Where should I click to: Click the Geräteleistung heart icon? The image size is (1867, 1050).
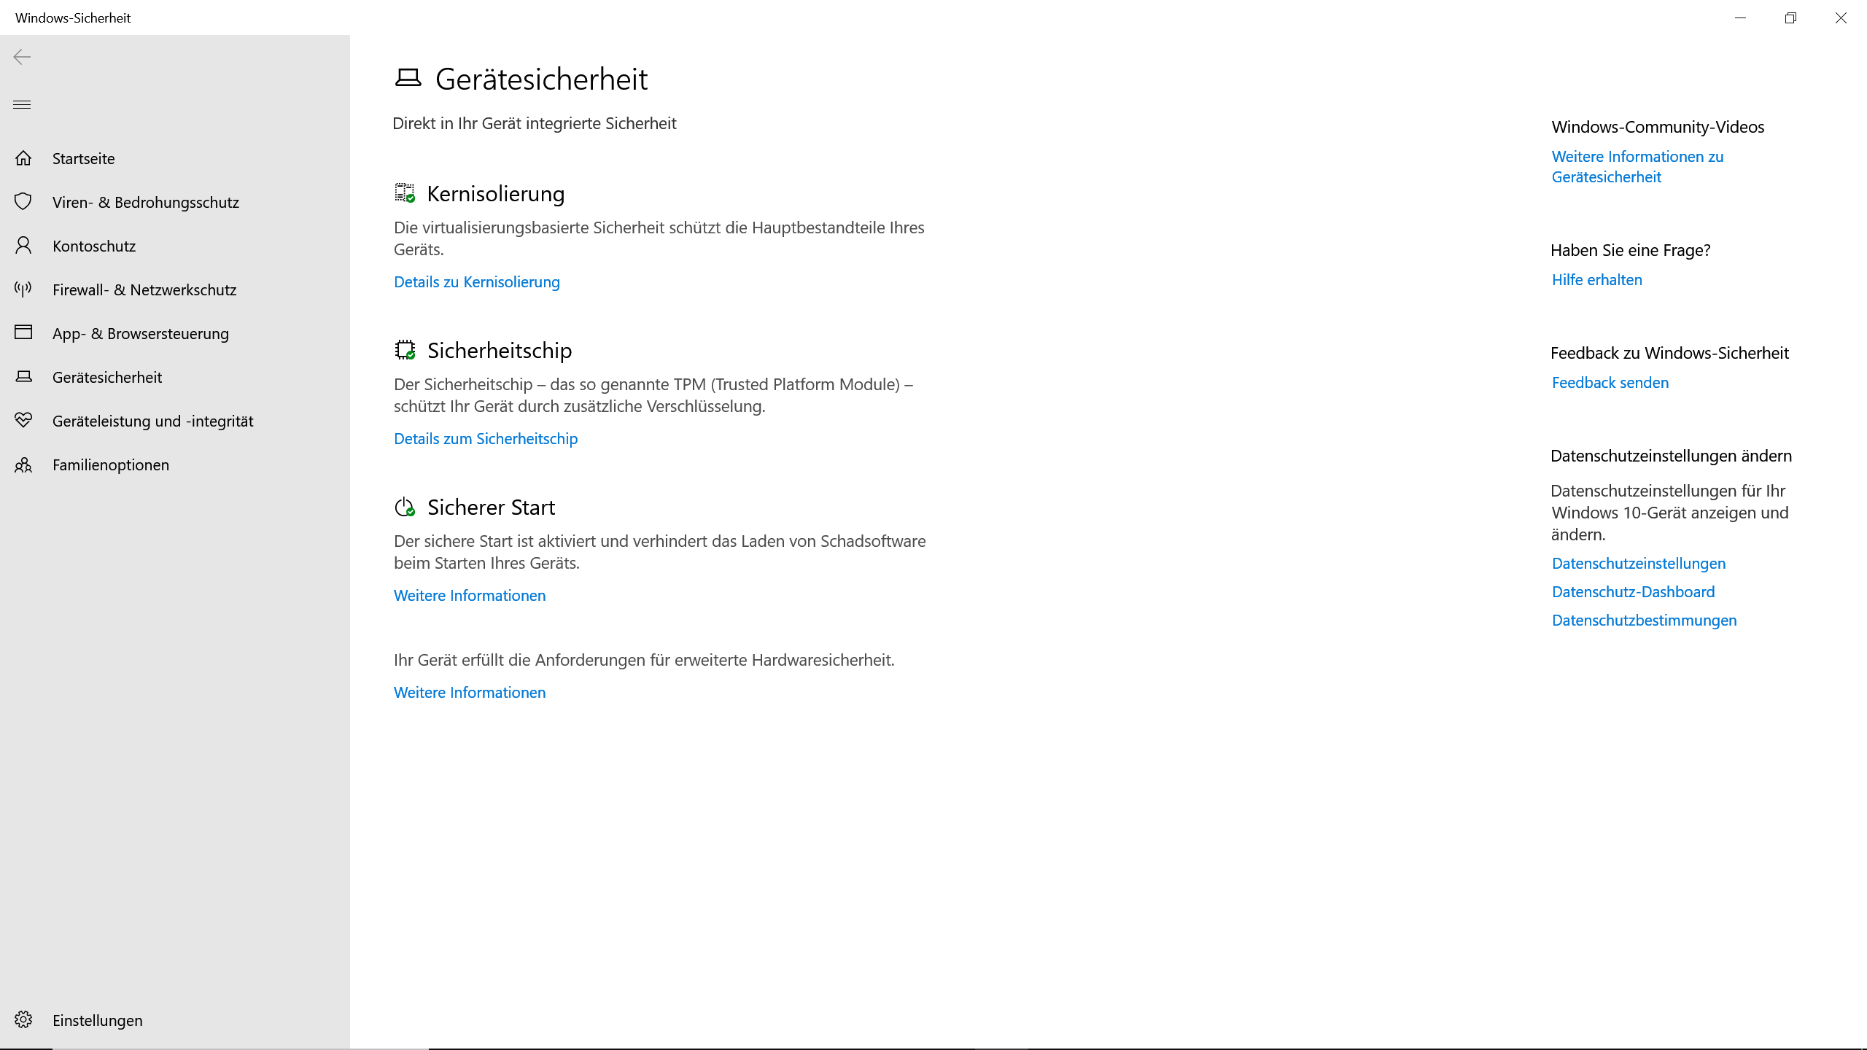23,420
